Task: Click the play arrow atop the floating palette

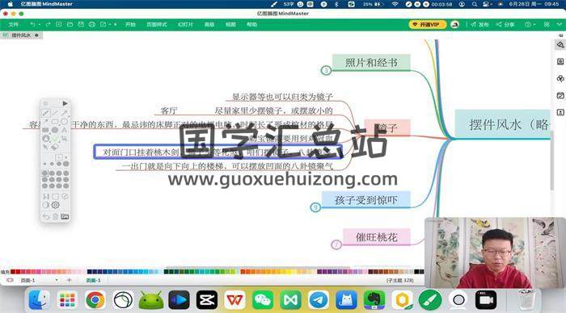Action: point(65,103)
